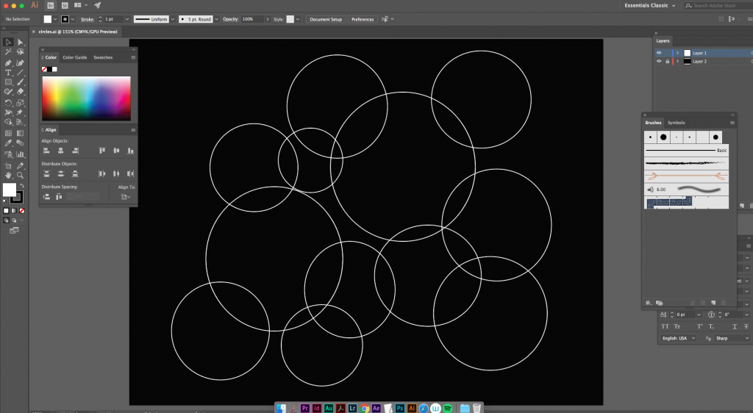Open Adobe Stock via St icon
The image size is (753, 413).
tap(65, 5)
